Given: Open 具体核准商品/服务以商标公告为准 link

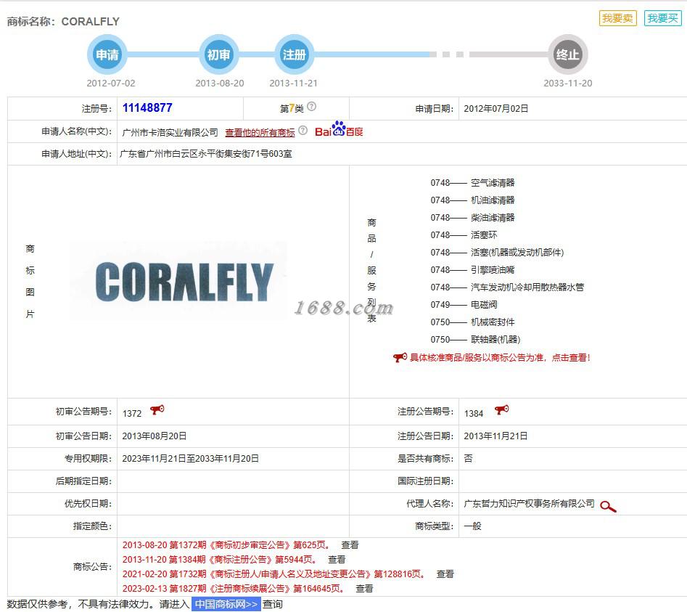Looking at the screenshot, I should [500, 358].
